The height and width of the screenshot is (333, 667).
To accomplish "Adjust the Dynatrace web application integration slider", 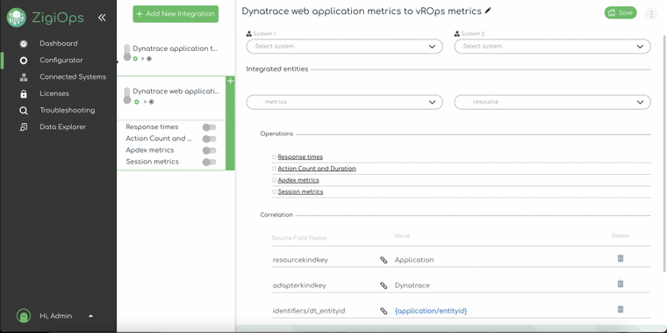I will pyautogui.click(x=126, y=96).
